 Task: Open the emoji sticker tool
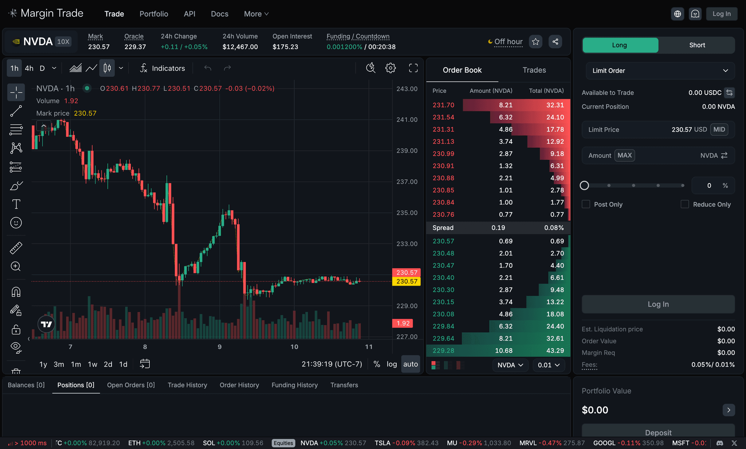(16, 223)
